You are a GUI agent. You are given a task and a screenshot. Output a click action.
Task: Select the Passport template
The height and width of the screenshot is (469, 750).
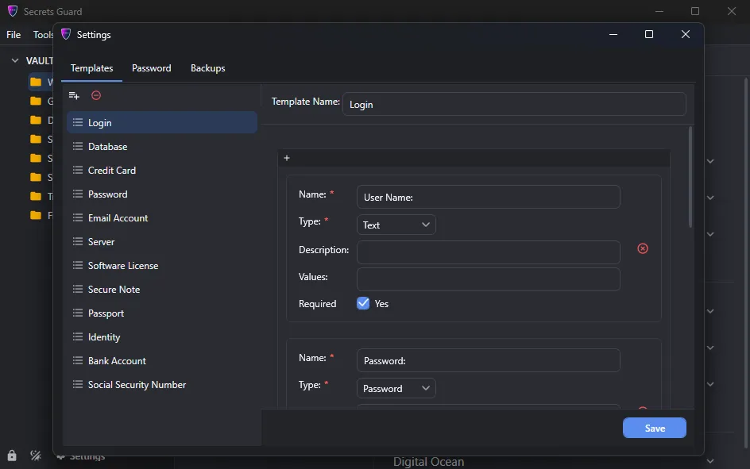click(x=161, y=313)
